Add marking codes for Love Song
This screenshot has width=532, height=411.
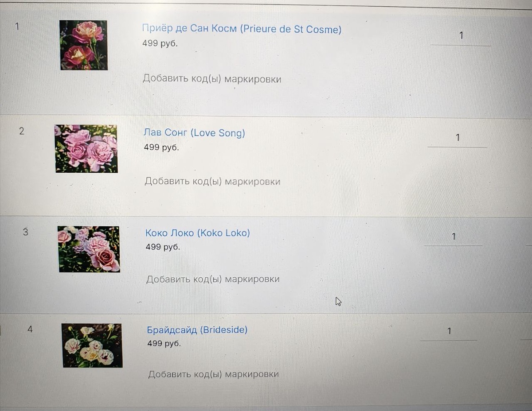pos(212,182)
